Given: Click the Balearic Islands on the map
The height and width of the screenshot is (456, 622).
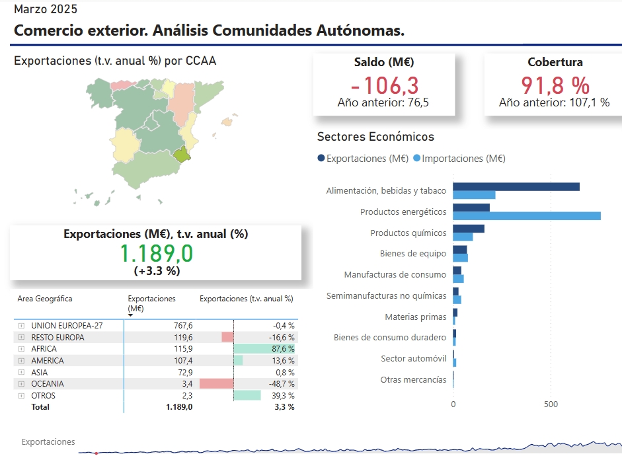Looking at the screenshot, I should [x=229, y=122].
